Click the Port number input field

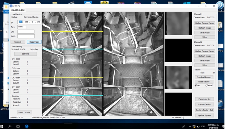click(22, 27)
